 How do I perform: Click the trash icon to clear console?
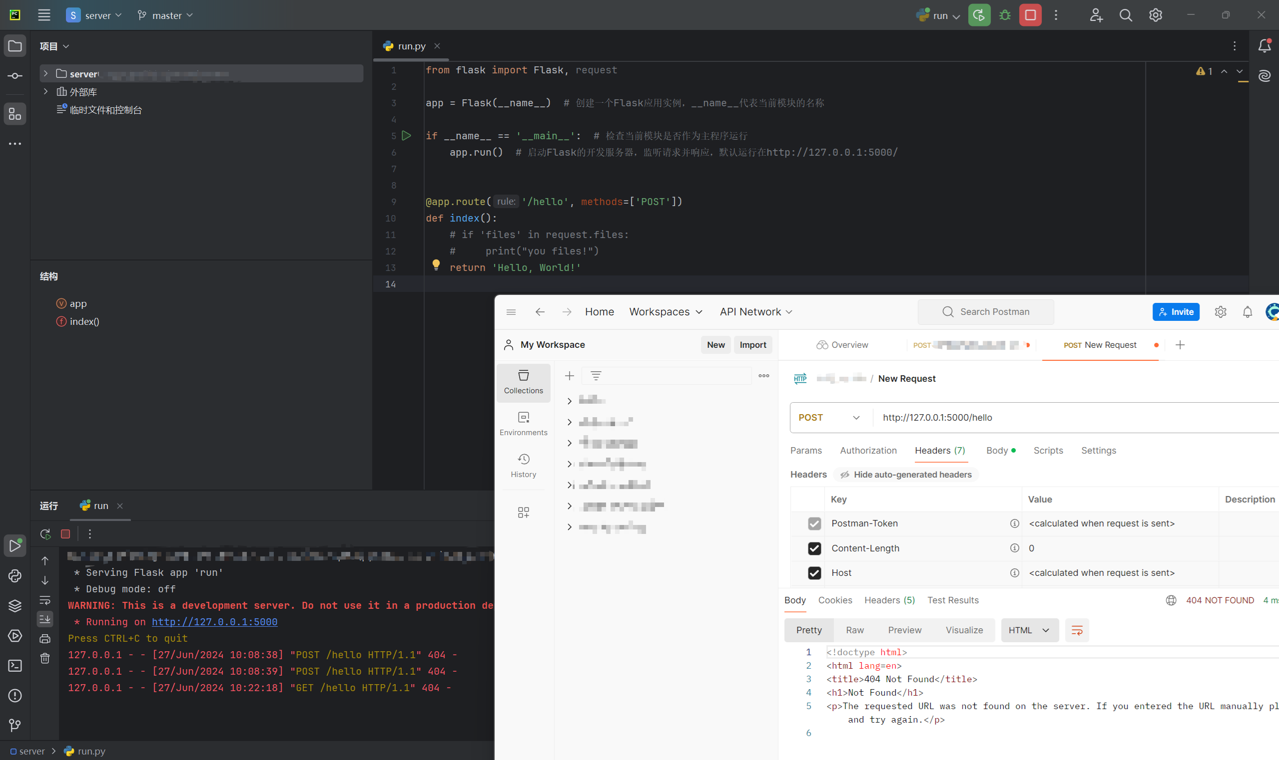coord(45,658)
